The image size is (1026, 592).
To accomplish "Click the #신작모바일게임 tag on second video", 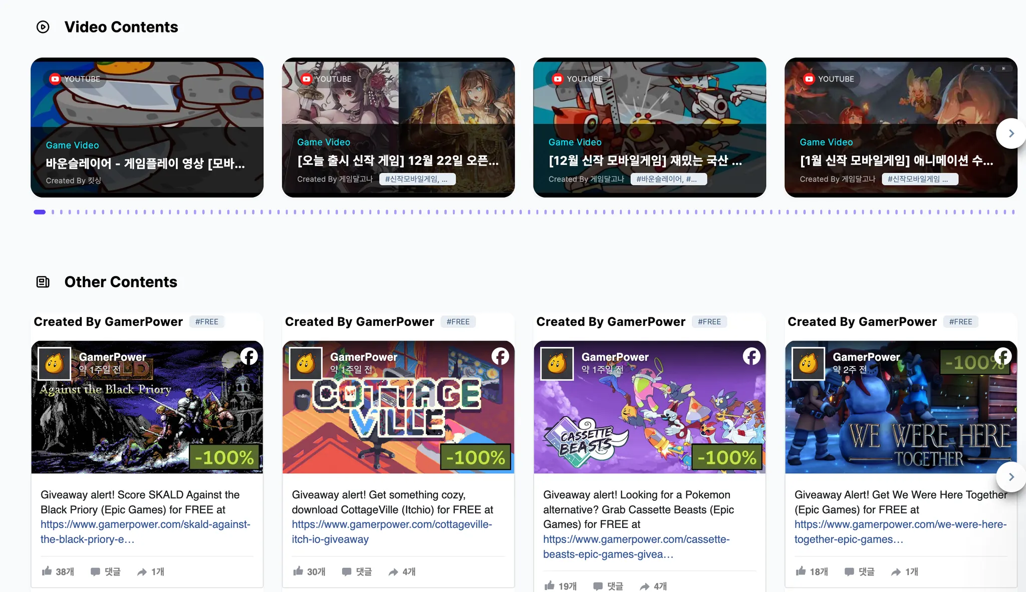I will pos(417,179).
